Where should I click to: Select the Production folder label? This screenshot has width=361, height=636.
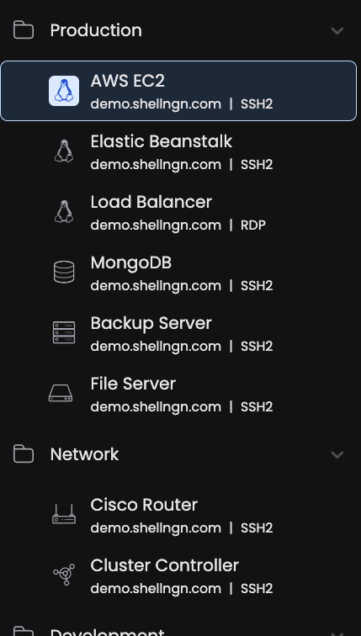click(x=96, y=30)
